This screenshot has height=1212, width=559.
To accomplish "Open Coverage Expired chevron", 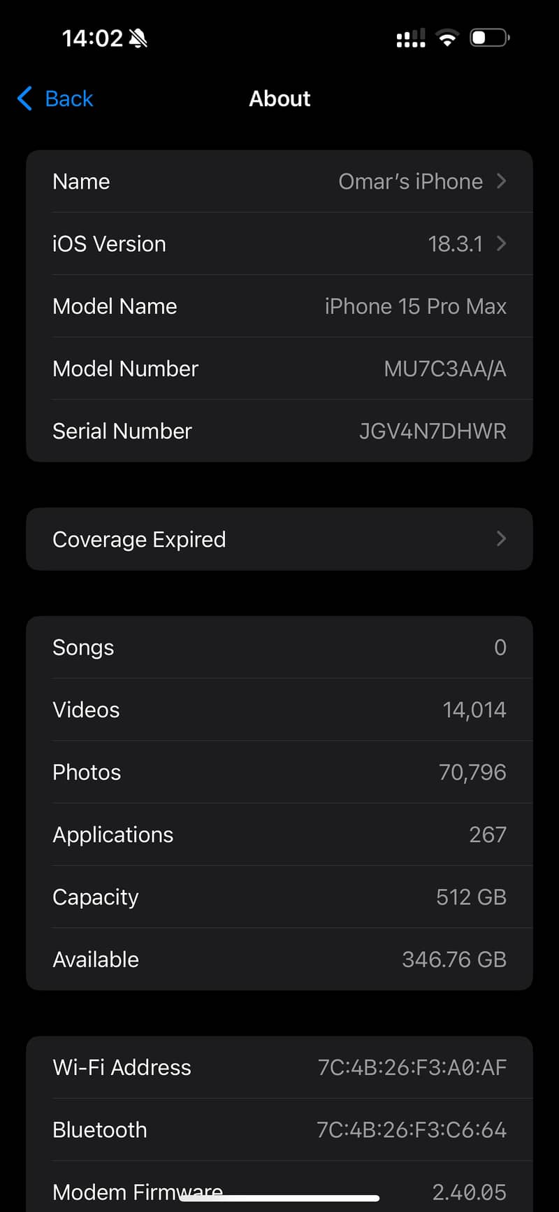I will click(x=501, y=539).
